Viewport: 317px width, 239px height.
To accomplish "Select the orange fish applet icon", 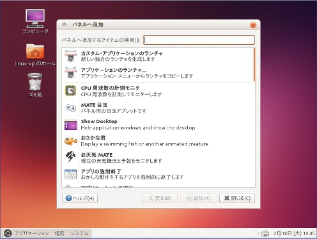I will [70, 141].
